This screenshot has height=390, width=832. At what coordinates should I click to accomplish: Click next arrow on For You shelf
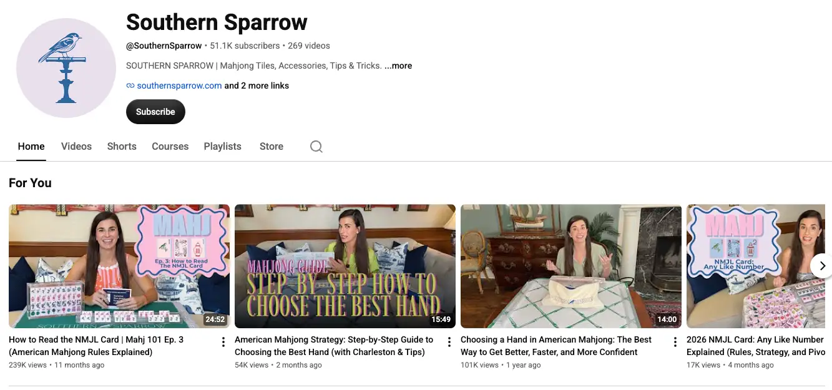(x=822, y=266)
